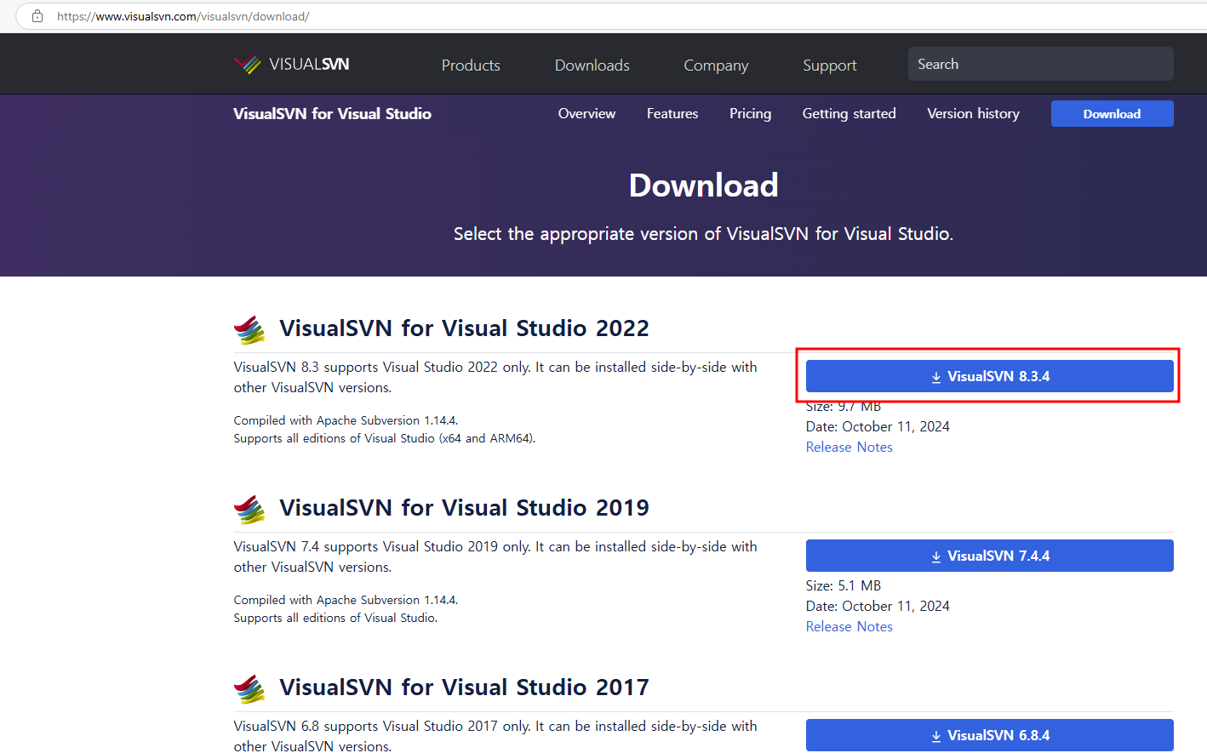Click the Visual Studio 2022 section icon
Screen dimensions: 1207x753
point(249,329)
